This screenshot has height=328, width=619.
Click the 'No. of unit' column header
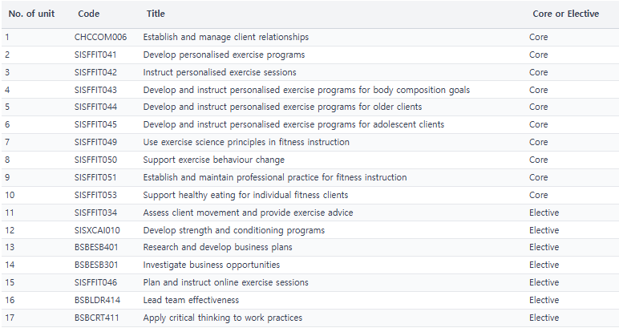tap(31, 14)
